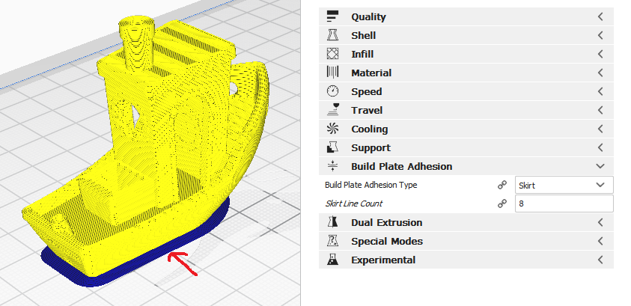The height and width of the screenshot is (306, 631).
Task: Open the Support settings category label
Action: pos(371,148)
